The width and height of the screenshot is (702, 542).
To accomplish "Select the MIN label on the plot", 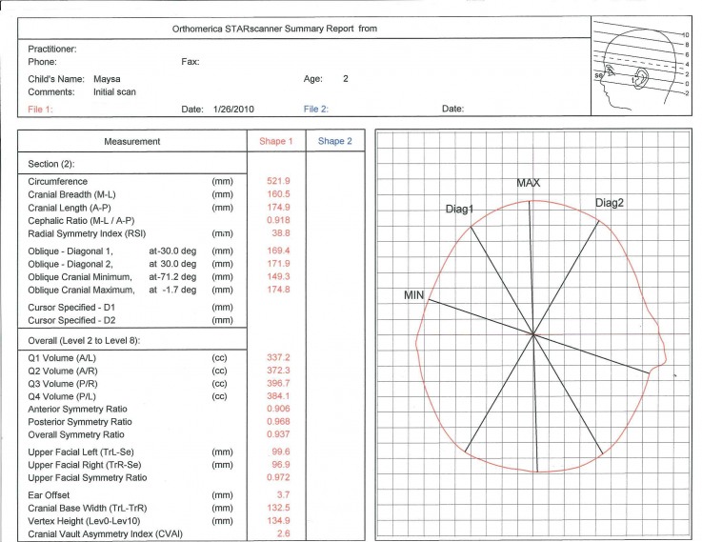I will tap(413, 295).
